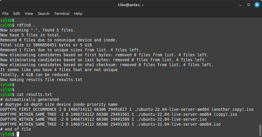This screenshot has width=262, height=137.
Task: Click the terminal scrollbar handle
Action: 260,130
